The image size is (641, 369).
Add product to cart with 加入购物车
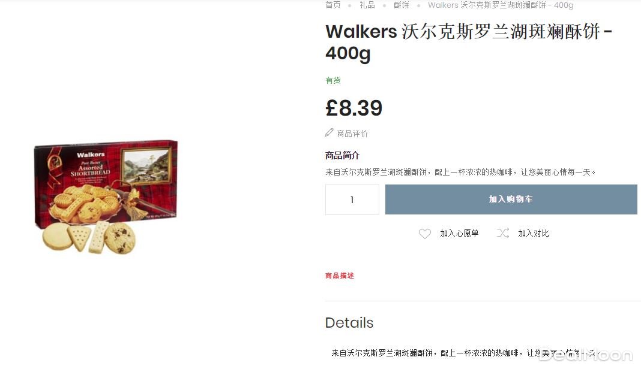511,199
